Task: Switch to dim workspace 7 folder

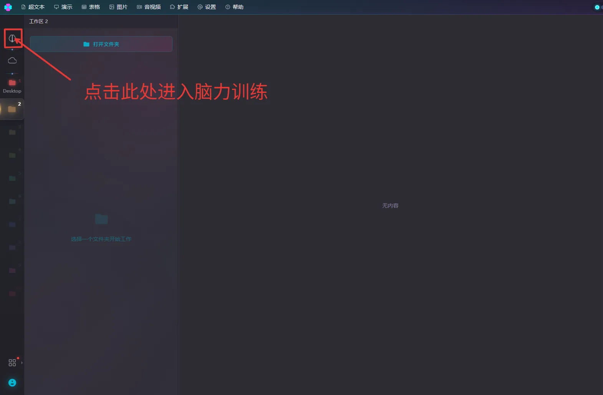Action: pyautogui.click(x=12, y=224)
